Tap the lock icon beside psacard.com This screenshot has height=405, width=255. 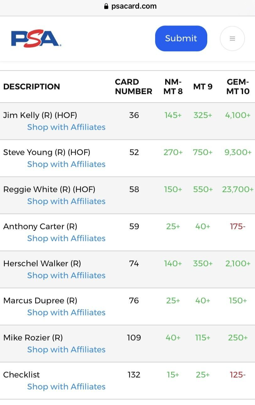pyautogui.click(x=106, y=6)
